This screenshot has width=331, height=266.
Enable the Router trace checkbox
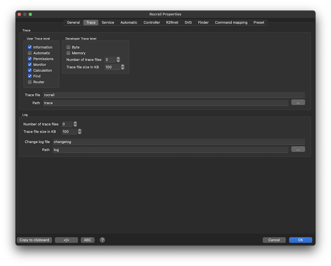(30, 82)
